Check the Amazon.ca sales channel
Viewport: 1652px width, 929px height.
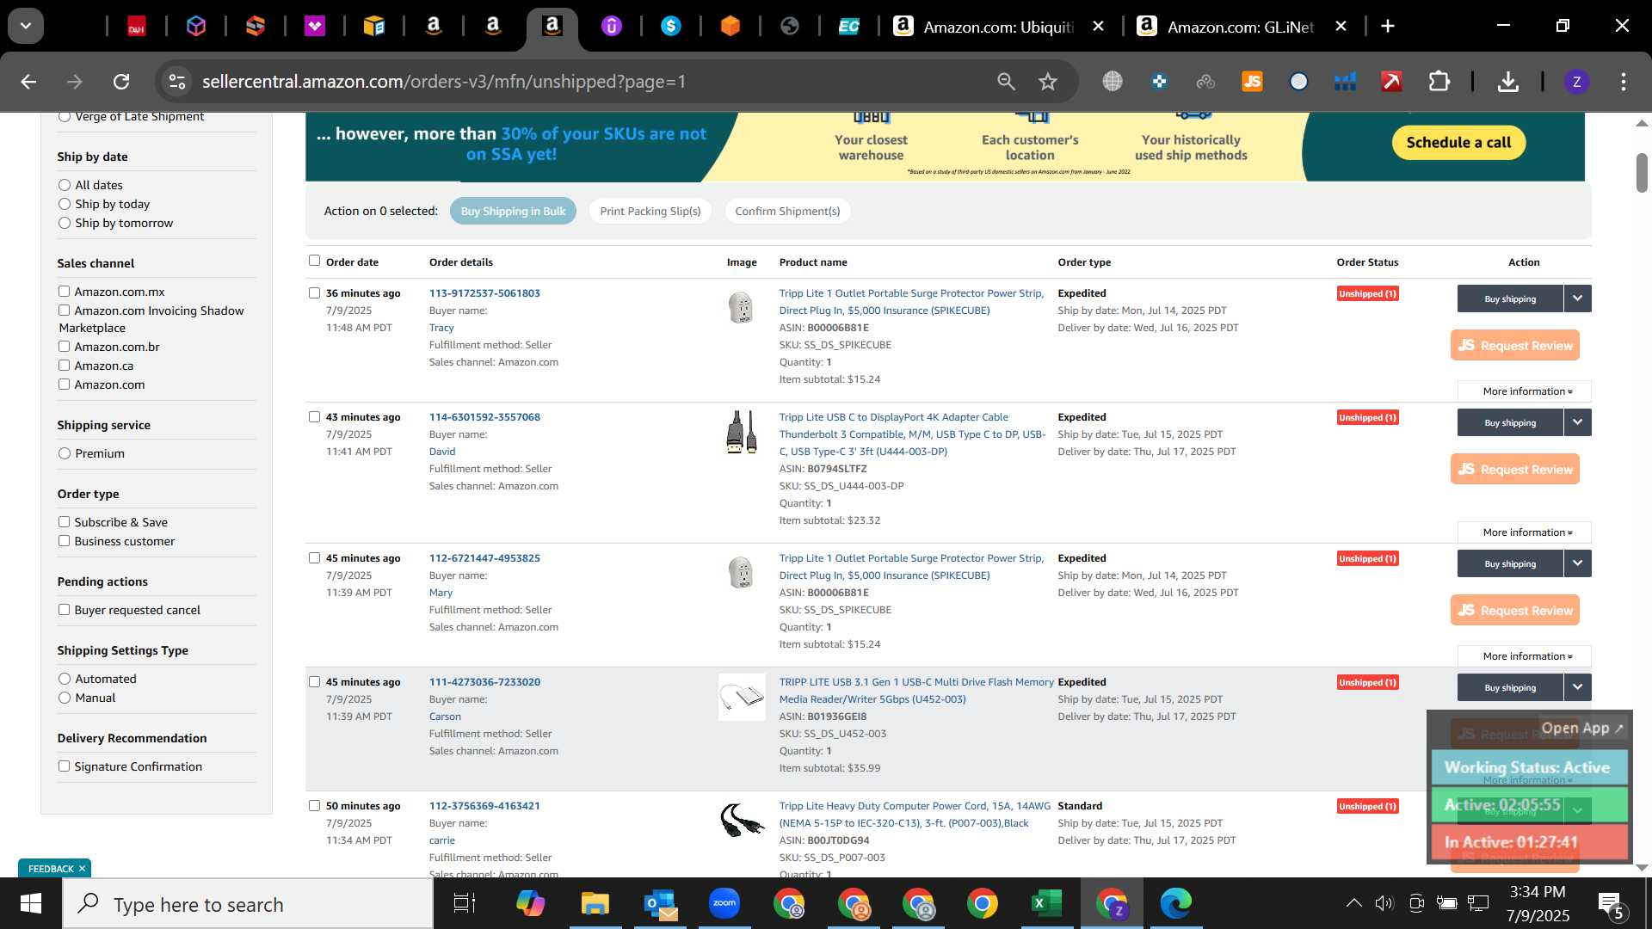coord(64,365)
